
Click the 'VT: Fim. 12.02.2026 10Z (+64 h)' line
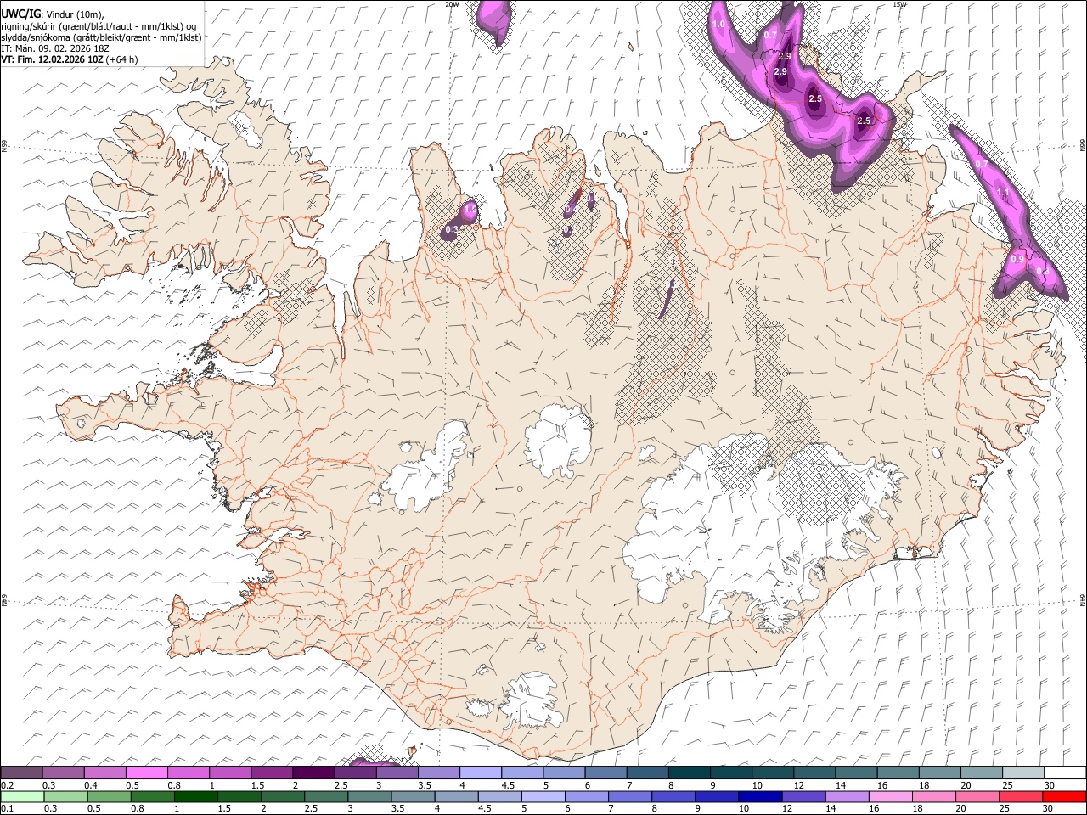pos(70,59)
